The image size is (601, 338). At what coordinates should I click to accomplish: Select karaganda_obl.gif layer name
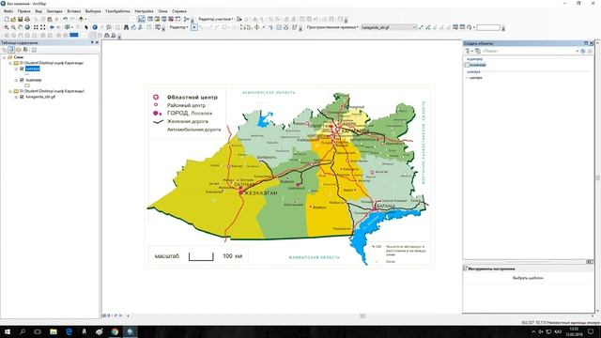pyautogui.click(x=40, y=97)
